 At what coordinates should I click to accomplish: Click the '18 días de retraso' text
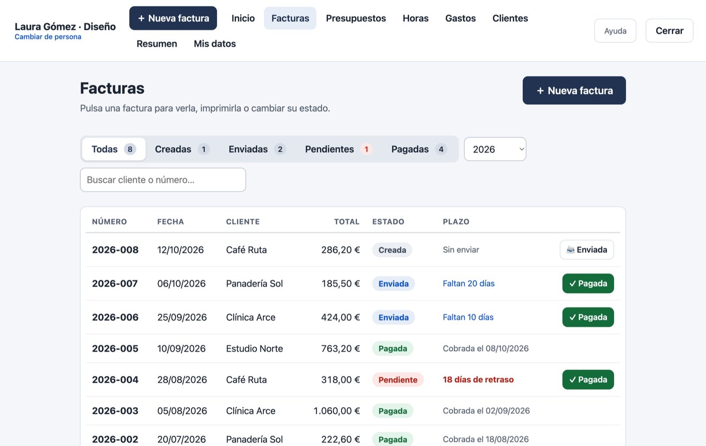point(478,379)
